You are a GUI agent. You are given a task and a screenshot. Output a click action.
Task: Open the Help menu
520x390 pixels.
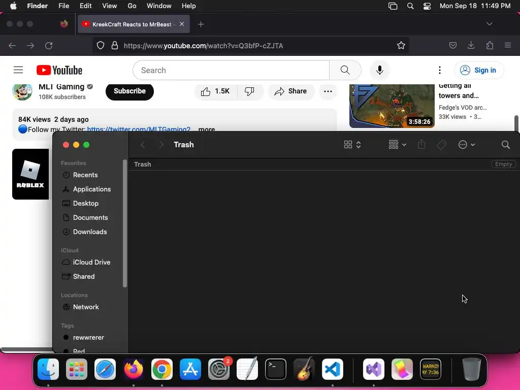189,6
